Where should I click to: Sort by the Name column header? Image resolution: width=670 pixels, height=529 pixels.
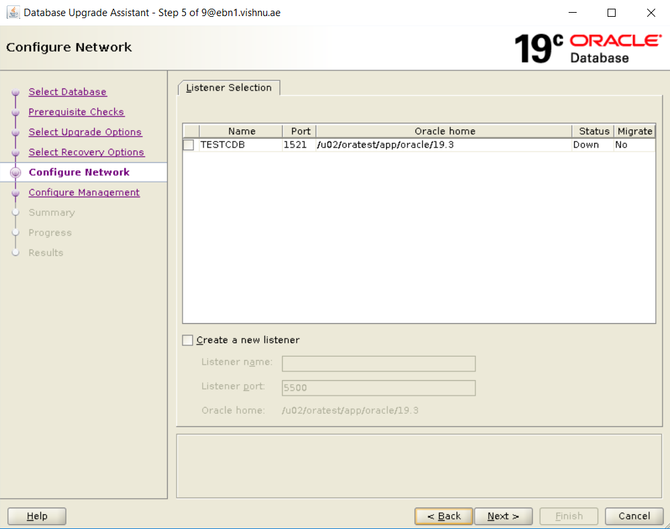click(242, 131)
